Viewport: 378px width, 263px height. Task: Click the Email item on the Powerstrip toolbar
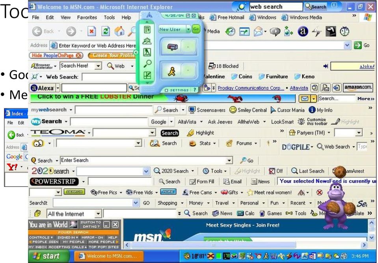(233, 181)
